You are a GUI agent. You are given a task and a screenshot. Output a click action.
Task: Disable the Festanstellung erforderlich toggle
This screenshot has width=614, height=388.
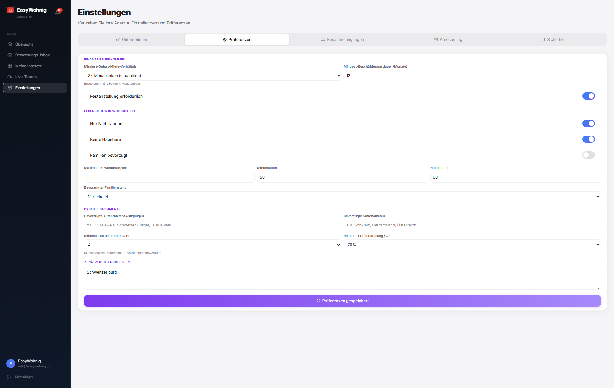pyautogui.click(x=588, y=96)
